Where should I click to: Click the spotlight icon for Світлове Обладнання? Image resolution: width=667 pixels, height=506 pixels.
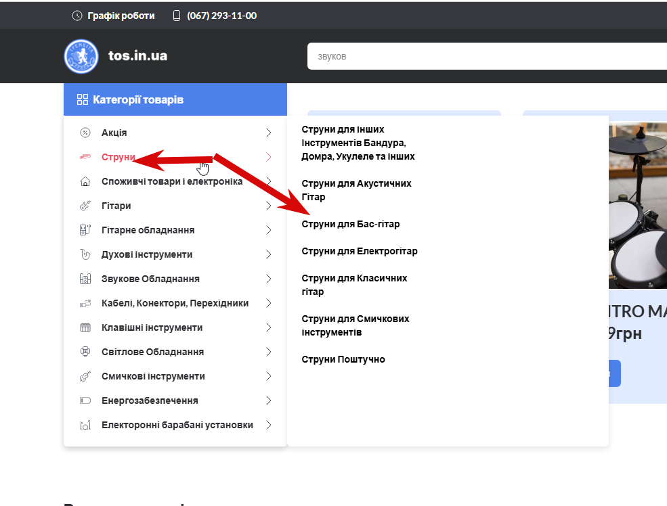[x=85, y=352]
